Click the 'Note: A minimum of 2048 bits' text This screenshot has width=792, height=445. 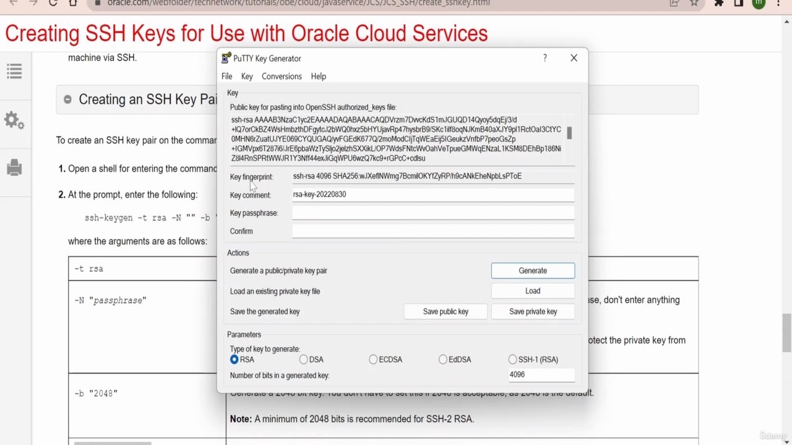point(352,419)
